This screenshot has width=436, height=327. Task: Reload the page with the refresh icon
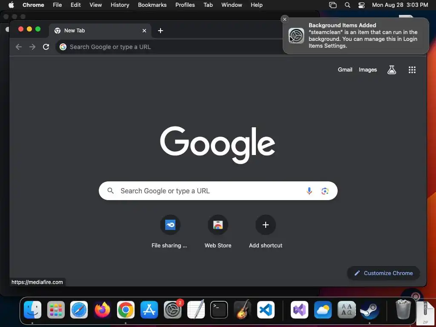tap(46, 47)
